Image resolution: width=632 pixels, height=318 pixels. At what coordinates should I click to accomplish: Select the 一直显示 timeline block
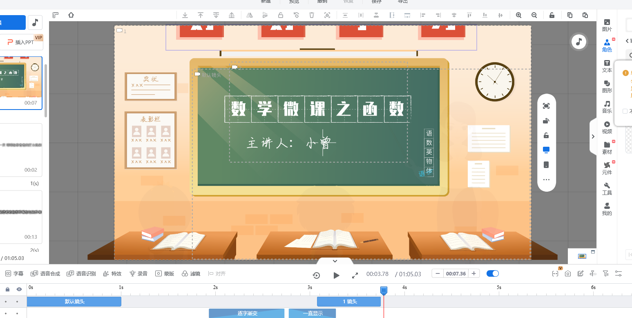pos(313,314)
